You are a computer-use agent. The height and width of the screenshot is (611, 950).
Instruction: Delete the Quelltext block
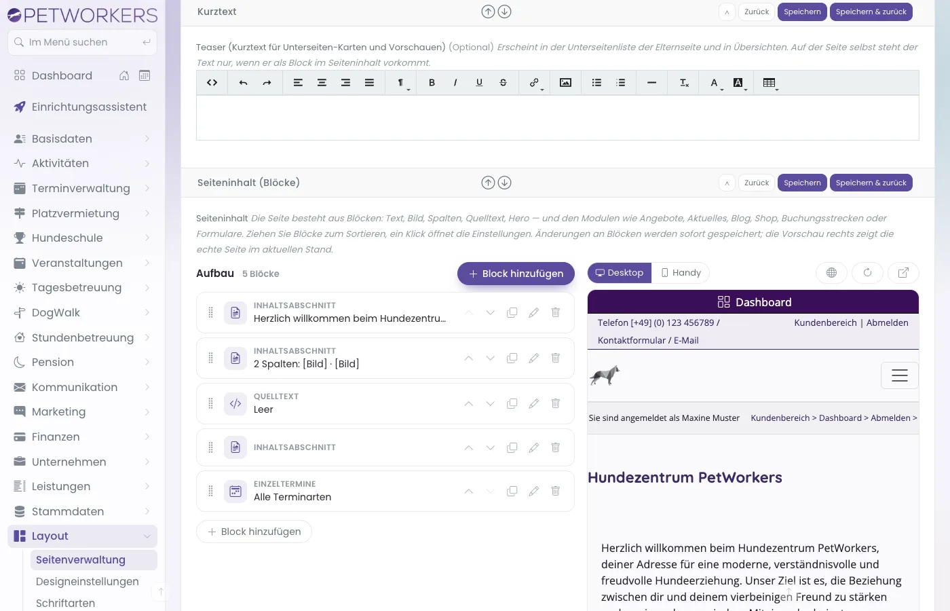555,403
